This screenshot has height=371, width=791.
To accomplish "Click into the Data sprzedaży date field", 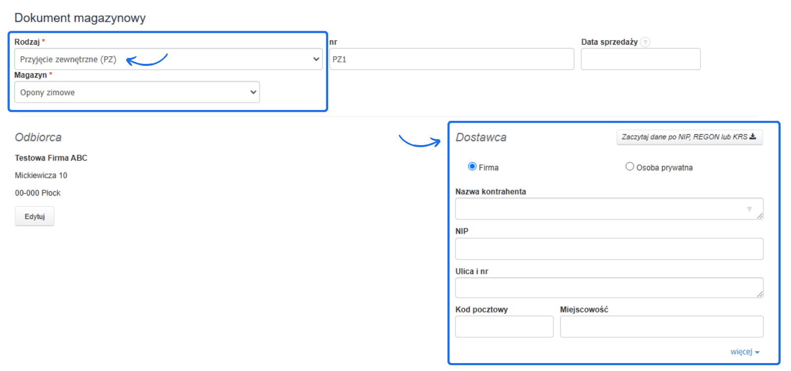I will coord(641,59).
